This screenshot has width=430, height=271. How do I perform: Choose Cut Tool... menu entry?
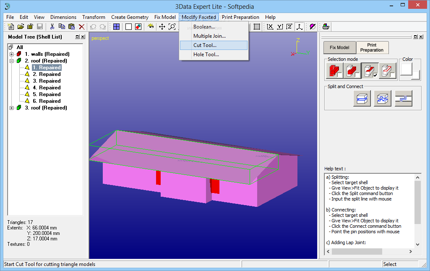coord(214,45)
